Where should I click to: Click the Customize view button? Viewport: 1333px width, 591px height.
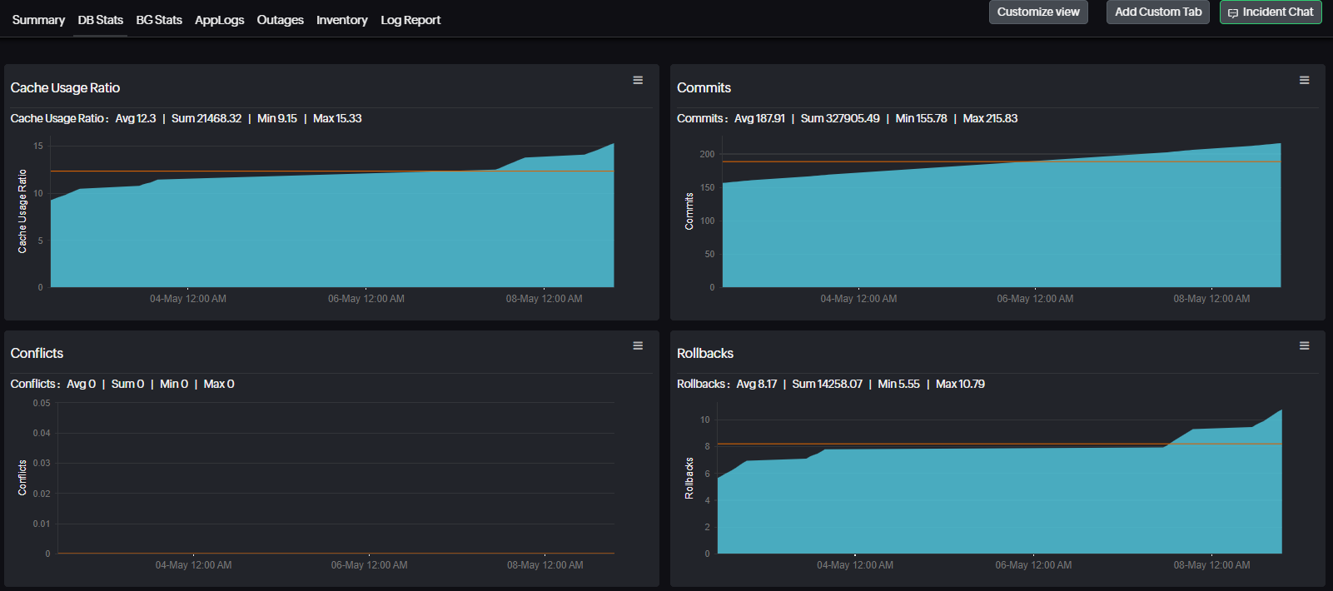click(x=1038, y=12)
